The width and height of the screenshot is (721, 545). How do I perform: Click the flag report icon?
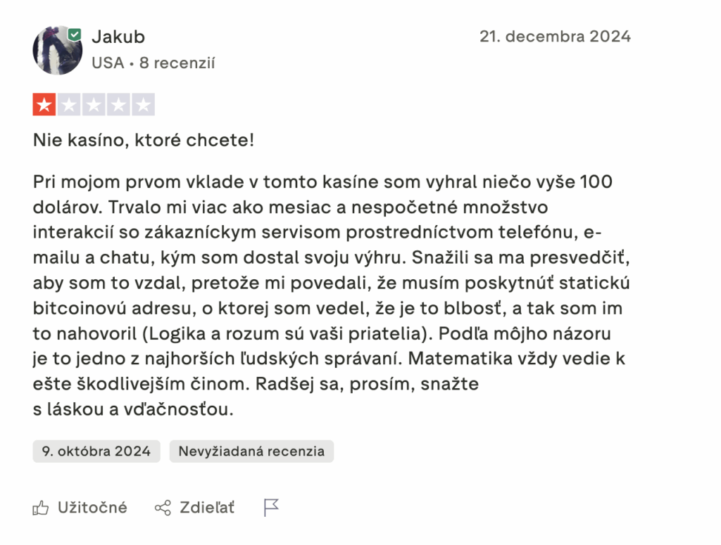[271, 507]
